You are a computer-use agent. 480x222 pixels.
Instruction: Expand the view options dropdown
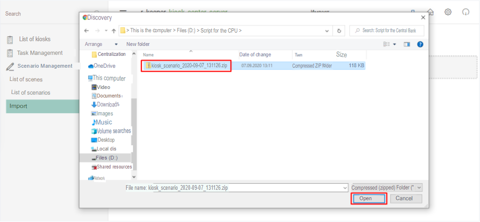click(x=394, y=44)
